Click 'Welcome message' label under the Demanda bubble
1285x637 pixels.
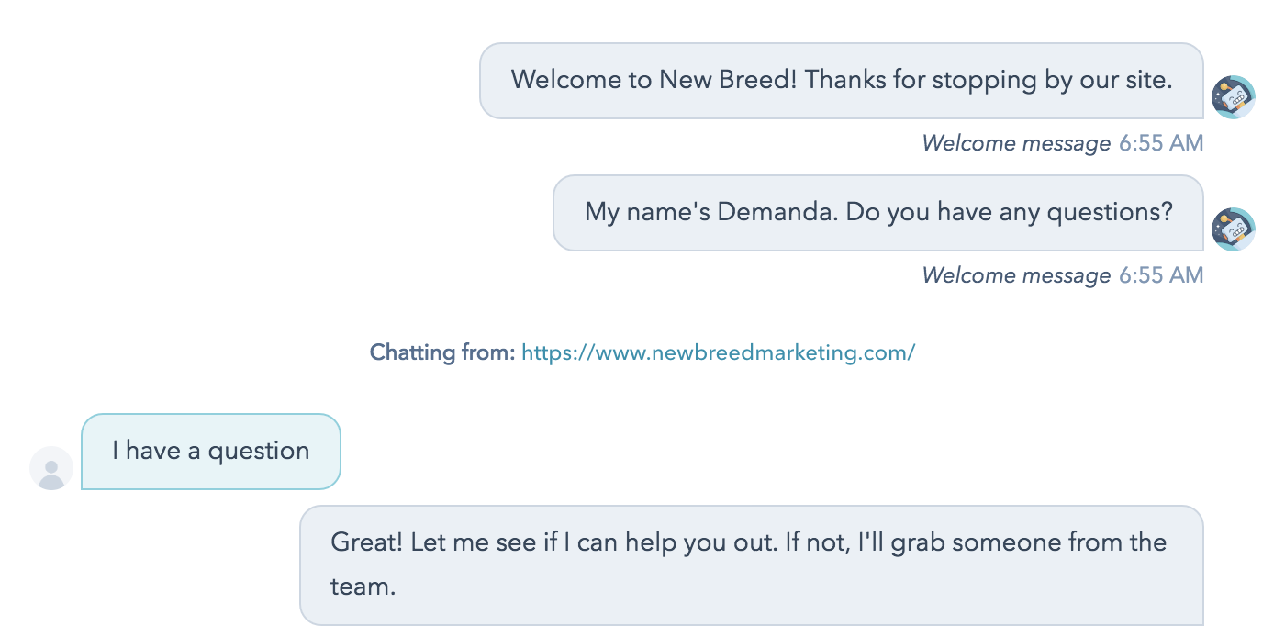pyautogui.click(x=1016, y=275)
